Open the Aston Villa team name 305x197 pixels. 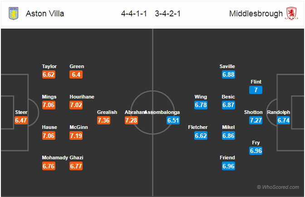tap(45, 14)
